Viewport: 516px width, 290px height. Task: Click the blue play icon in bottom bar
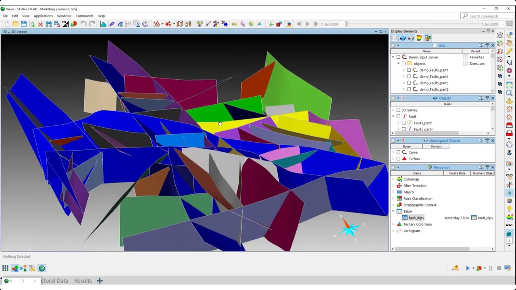[468, 268]
